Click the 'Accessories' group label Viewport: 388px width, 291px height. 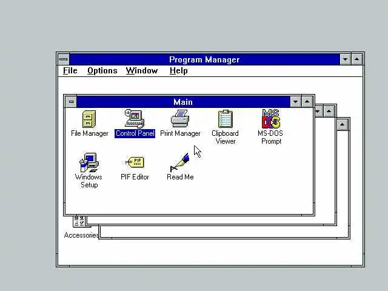pos(81,235)
